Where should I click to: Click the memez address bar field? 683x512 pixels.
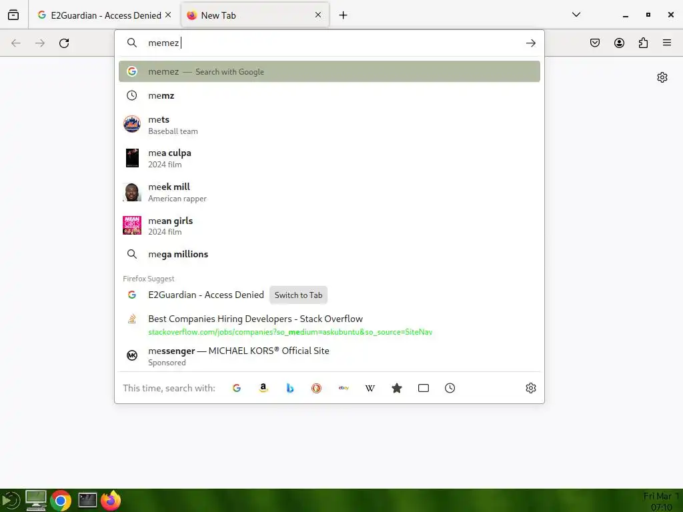coord(331,43)
